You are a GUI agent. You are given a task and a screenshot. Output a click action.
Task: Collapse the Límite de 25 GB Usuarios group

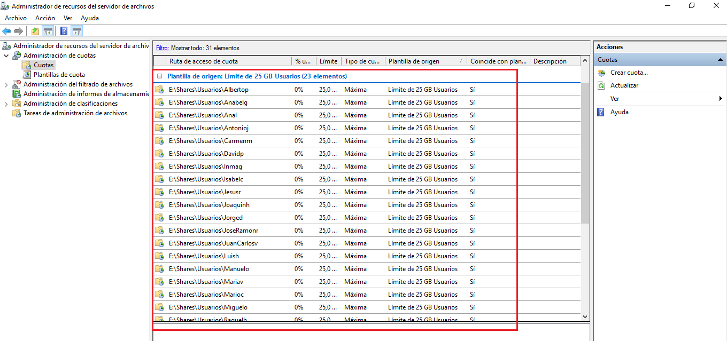[x=160, y=76]
